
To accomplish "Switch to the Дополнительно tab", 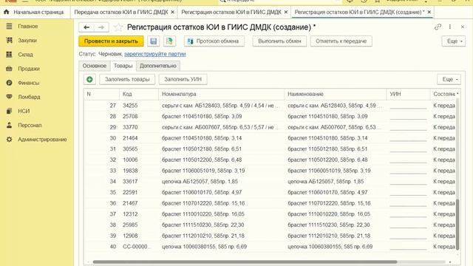I will click(157, 66).
